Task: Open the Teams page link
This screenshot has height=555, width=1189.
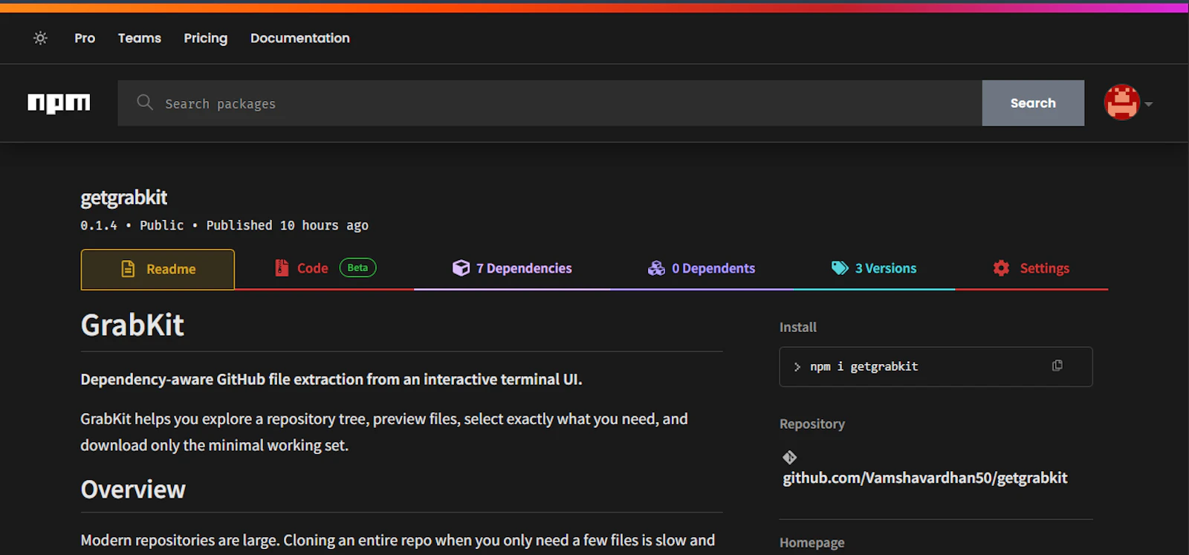Action: pos(140,38)
